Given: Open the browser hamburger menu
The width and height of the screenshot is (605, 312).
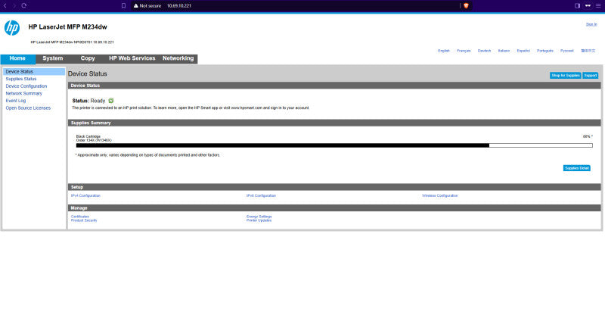Looking at the screenshot, I should coord(598,6).
